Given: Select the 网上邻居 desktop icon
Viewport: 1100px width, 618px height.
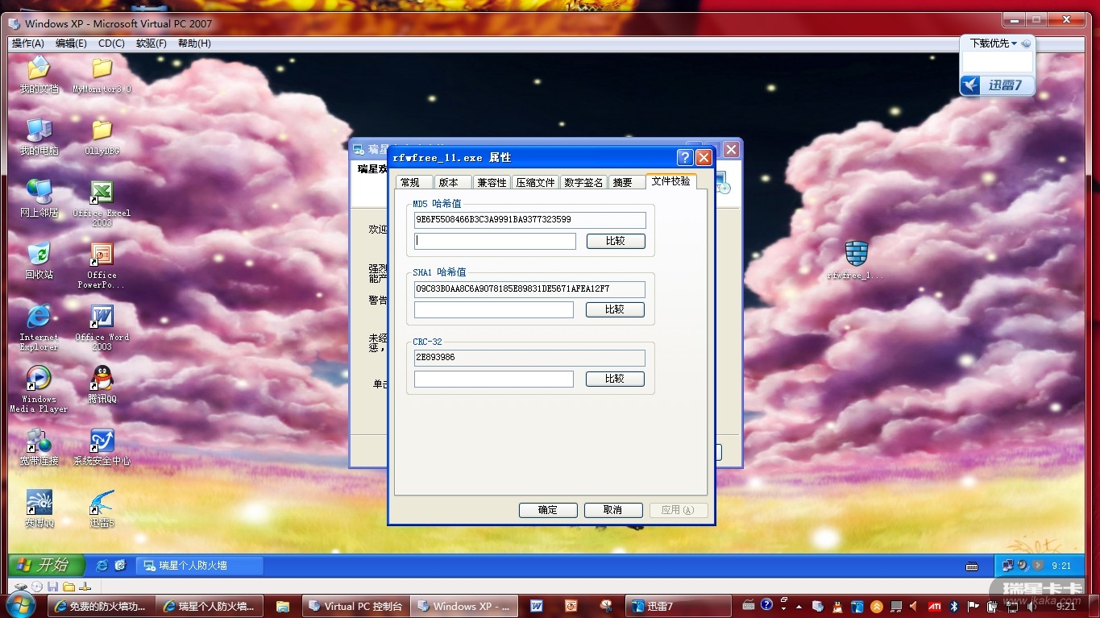Looking at the screenshot, I should [39, 198].
